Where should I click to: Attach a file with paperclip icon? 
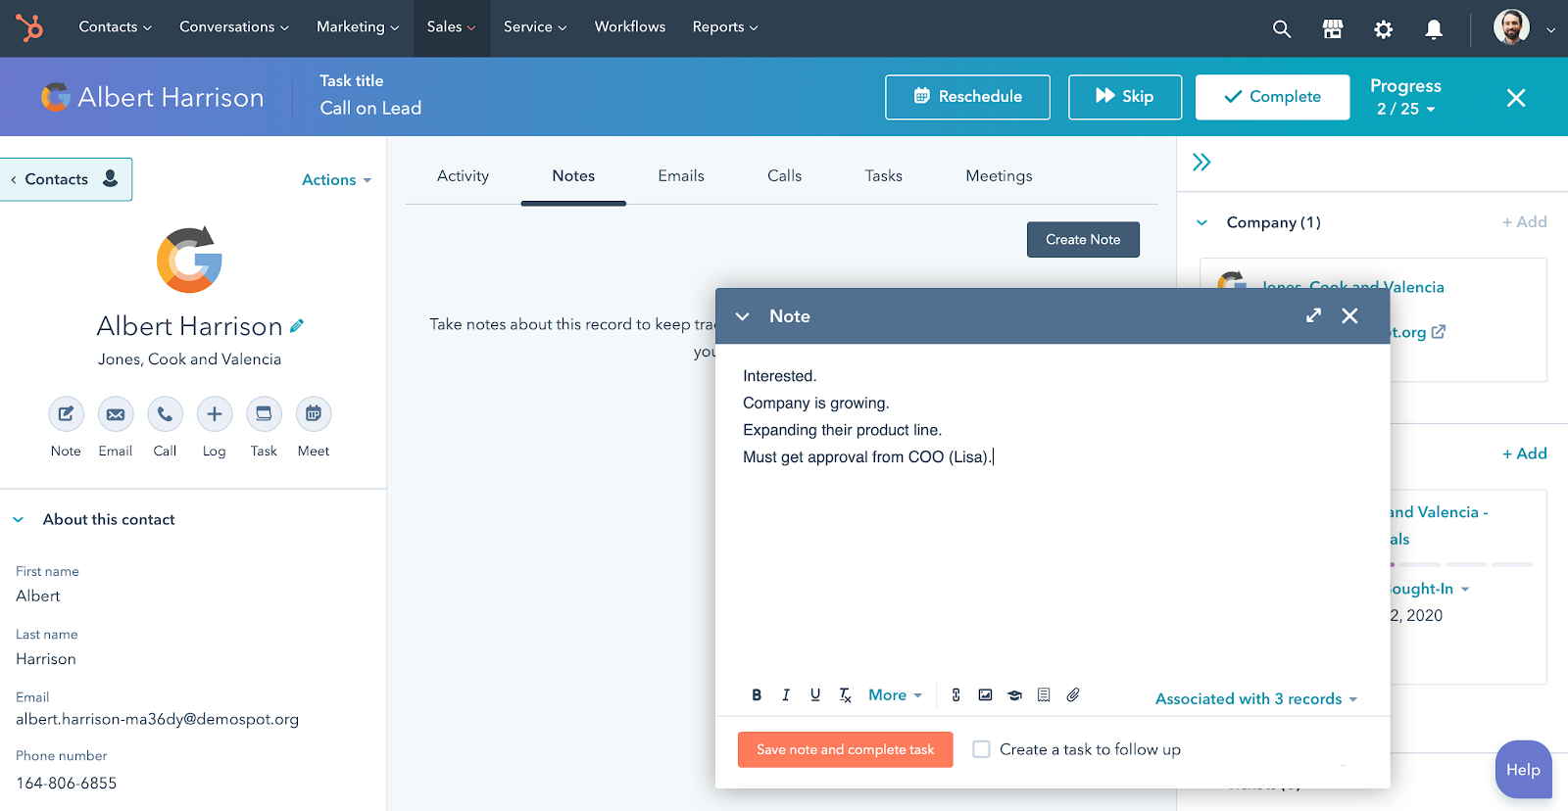coord(1073,695)
